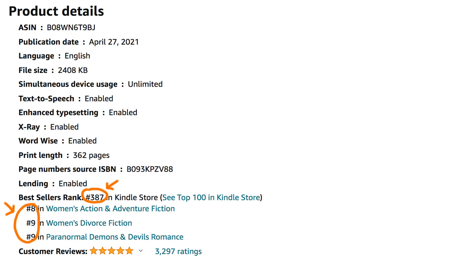
Task: Click the last orange star in Customer Reviews
Action: pos(130,251)
